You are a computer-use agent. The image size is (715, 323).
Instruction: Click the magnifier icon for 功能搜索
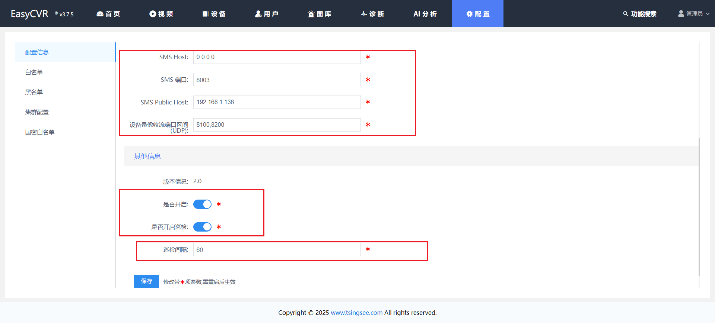point(626,14)
